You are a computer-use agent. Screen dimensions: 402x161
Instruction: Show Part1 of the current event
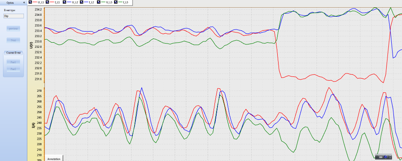(x=13, y=62)
